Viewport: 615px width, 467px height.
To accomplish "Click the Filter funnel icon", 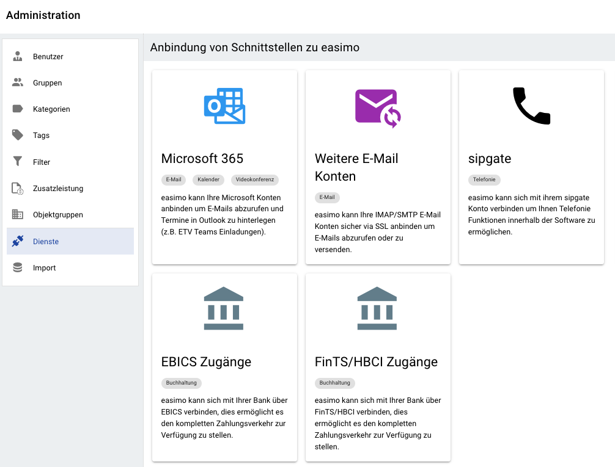I will click(x=18, y=161).
